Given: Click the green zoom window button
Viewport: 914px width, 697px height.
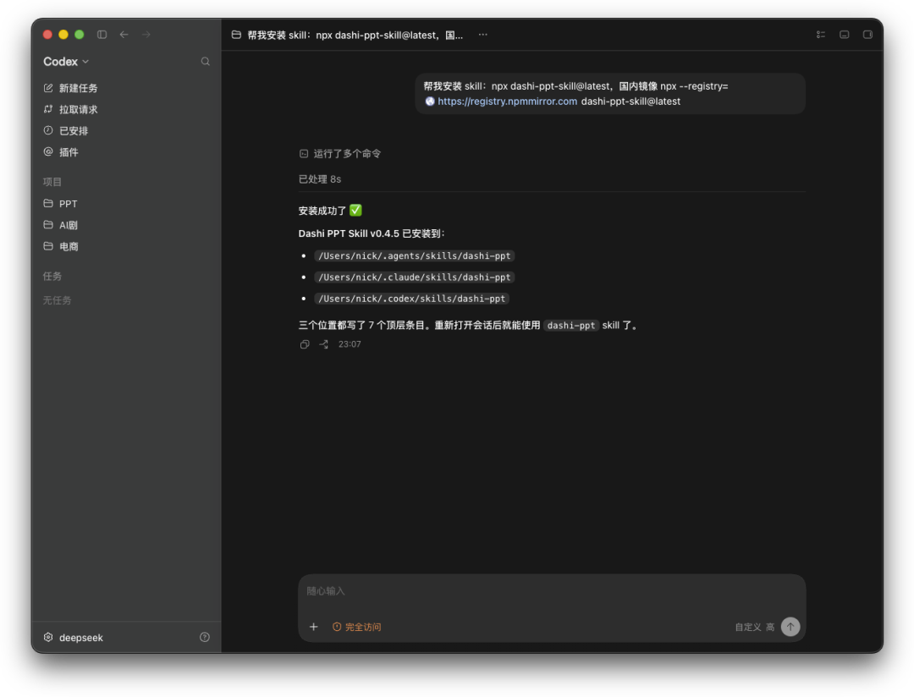Looking at the screenshot, I should (80, 35).
